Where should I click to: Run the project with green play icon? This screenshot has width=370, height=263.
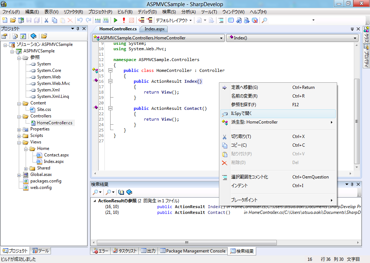pos(115,20)
